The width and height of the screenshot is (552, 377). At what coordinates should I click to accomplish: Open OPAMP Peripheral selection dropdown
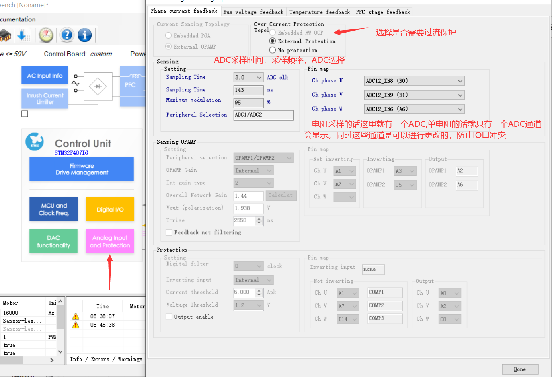263,158
